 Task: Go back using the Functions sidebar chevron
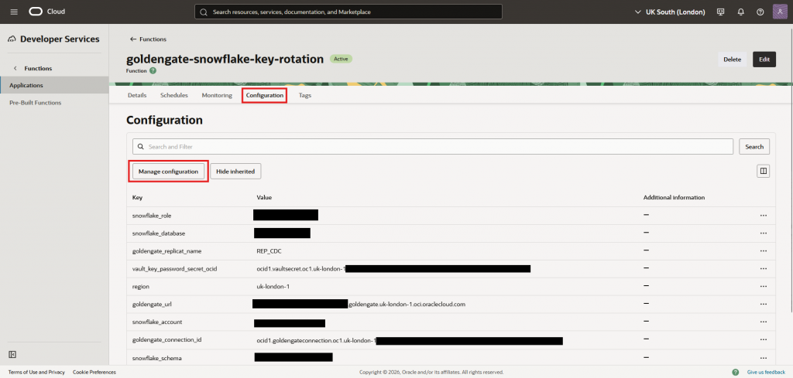click(15, 68)
